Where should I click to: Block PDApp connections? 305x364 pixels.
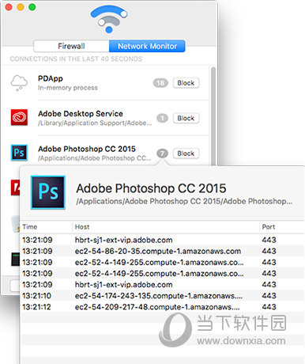coord(186,83)
